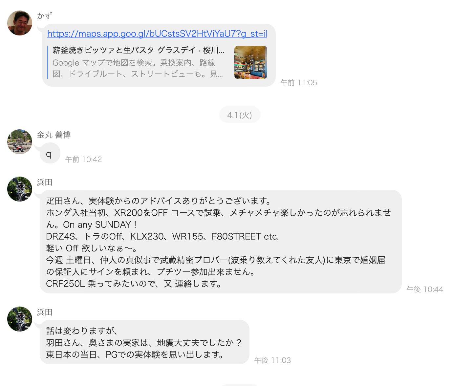The height and width of the screenshot is (386, 474).
Task: Open the maps.app.goo.gl link
Action: [157, 34]
